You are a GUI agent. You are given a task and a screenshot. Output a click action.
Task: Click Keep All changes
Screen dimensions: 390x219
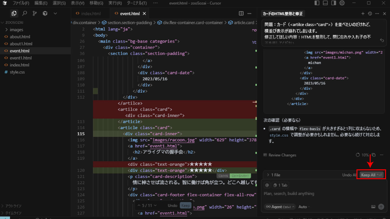click(x=371, y=175)
